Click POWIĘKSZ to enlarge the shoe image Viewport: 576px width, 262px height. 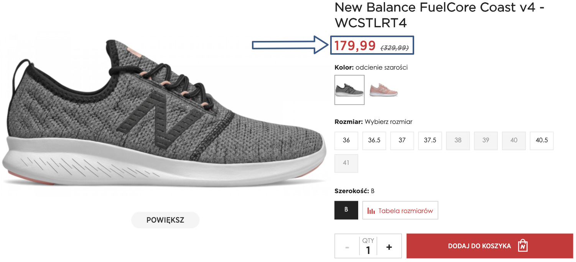pos(165,220)
